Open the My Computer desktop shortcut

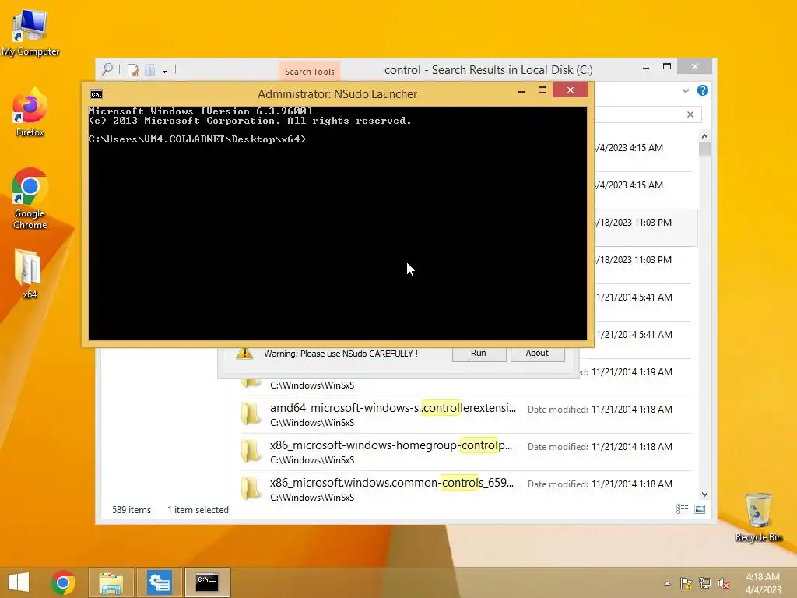[x=30, y=33]
